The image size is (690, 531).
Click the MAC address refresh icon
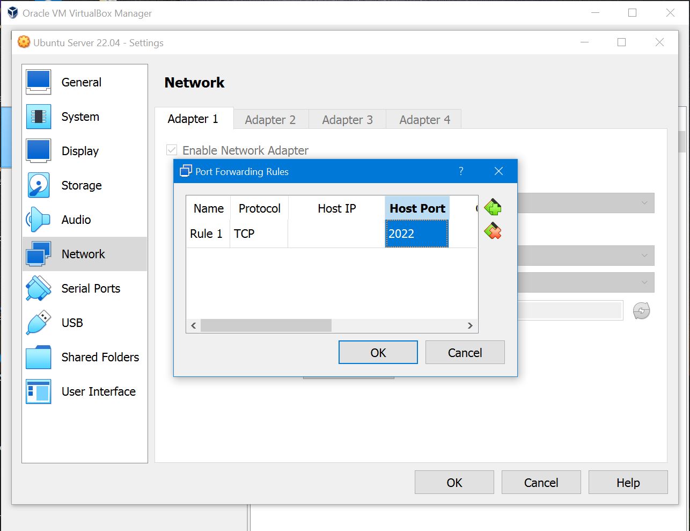(x=641, y=310)
